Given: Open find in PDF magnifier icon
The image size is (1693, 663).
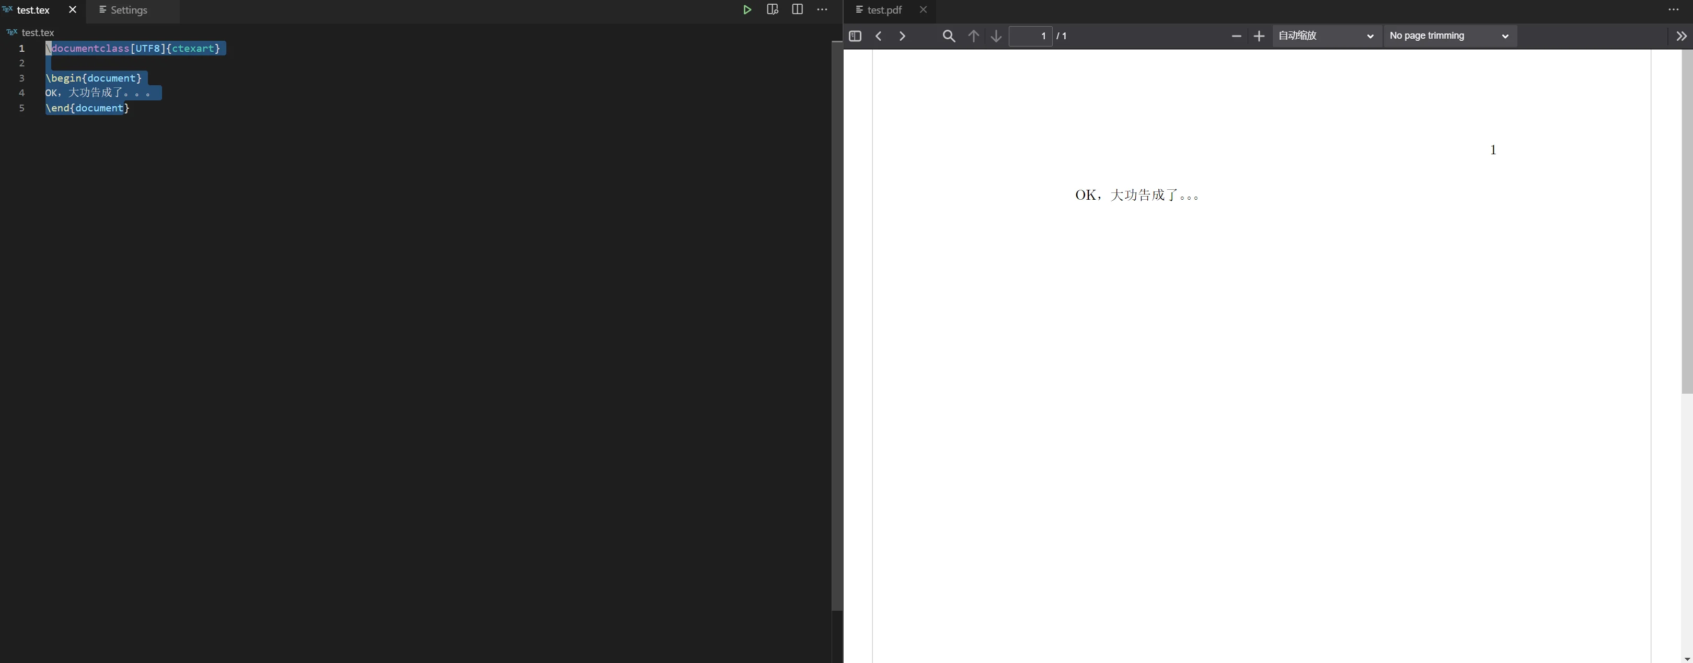Looking at the screenshot, I should coord(949,37).
